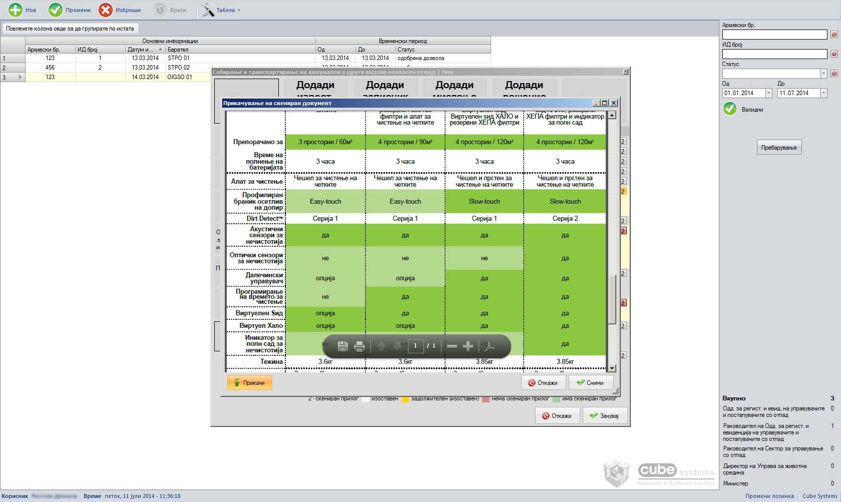Maximize the scanned document dialog

pos(605,103)
